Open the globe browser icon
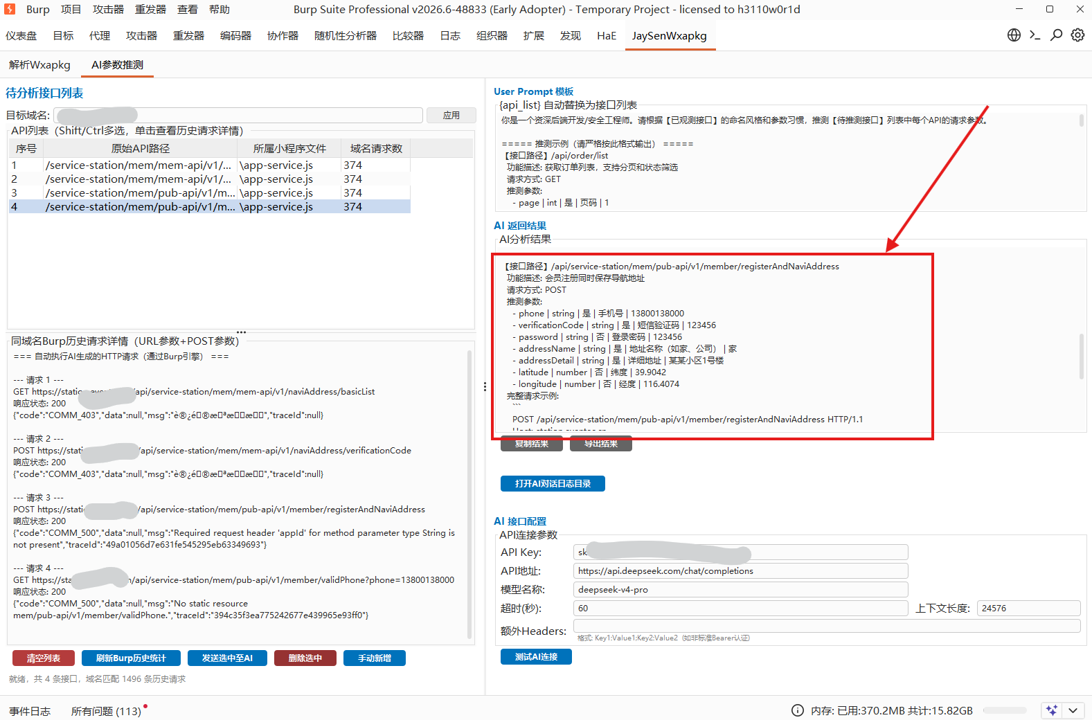Image resolution: width=1092 pixels, height=720 pixels. click(x=1014, y=35)
